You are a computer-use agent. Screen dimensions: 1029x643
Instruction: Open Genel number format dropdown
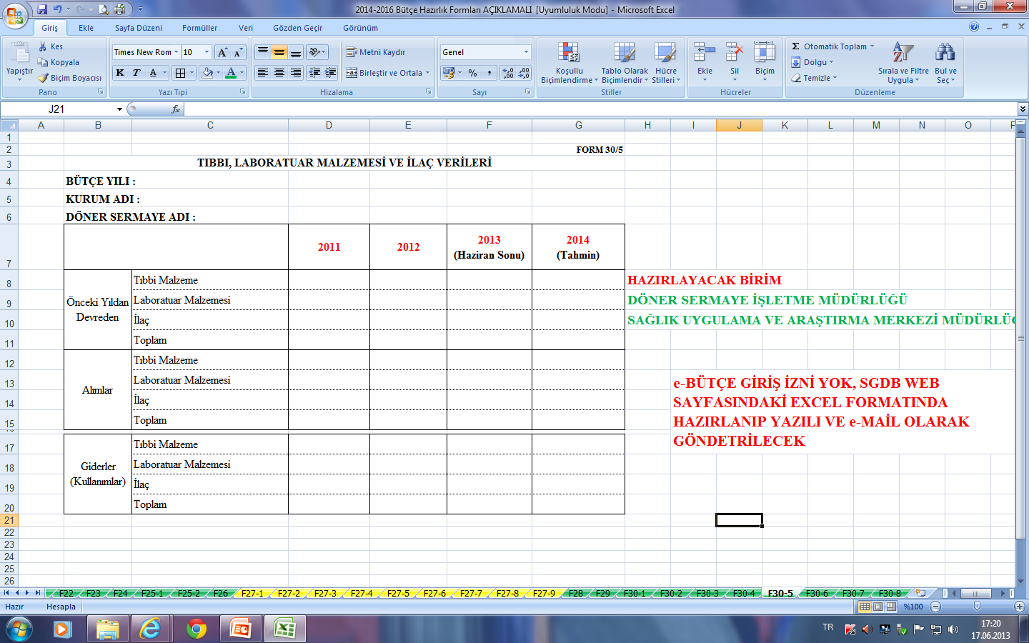pos(527,52)
